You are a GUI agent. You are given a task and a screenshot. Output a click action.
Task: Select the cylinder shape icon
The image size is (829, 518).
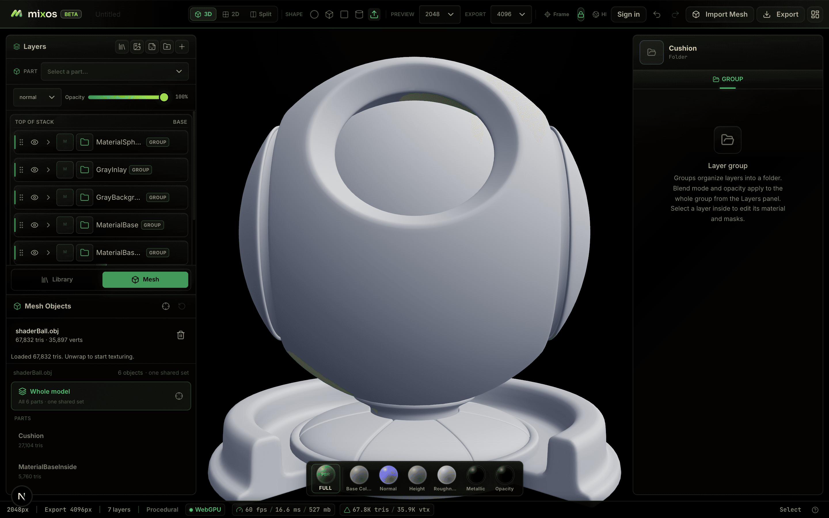click(x=359, y=14)
